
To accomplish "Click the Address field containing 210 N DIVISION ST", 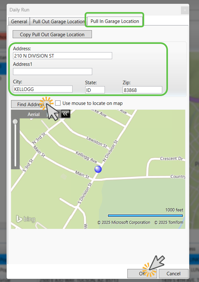I will (x=62, y=56).
